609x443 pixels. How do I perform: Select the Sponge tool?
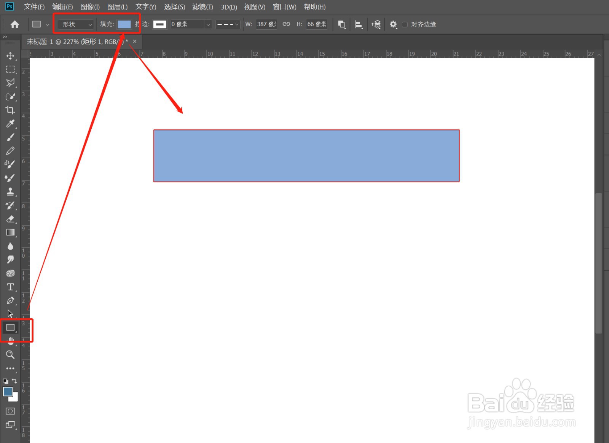pos(10,273)
